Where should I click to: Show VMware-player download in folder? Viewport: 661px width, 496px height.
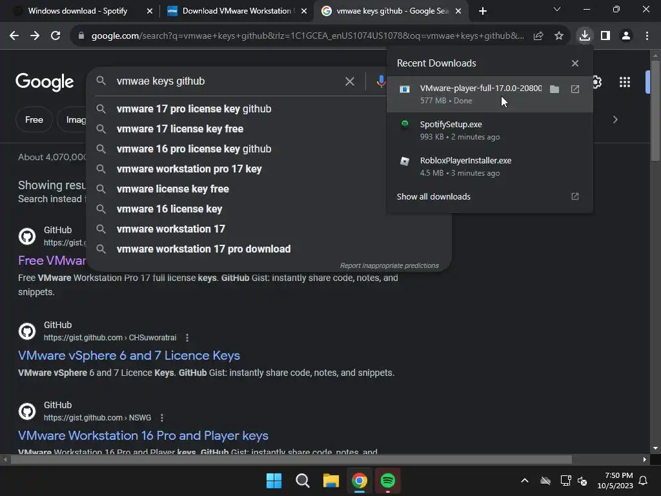[554, 89]
